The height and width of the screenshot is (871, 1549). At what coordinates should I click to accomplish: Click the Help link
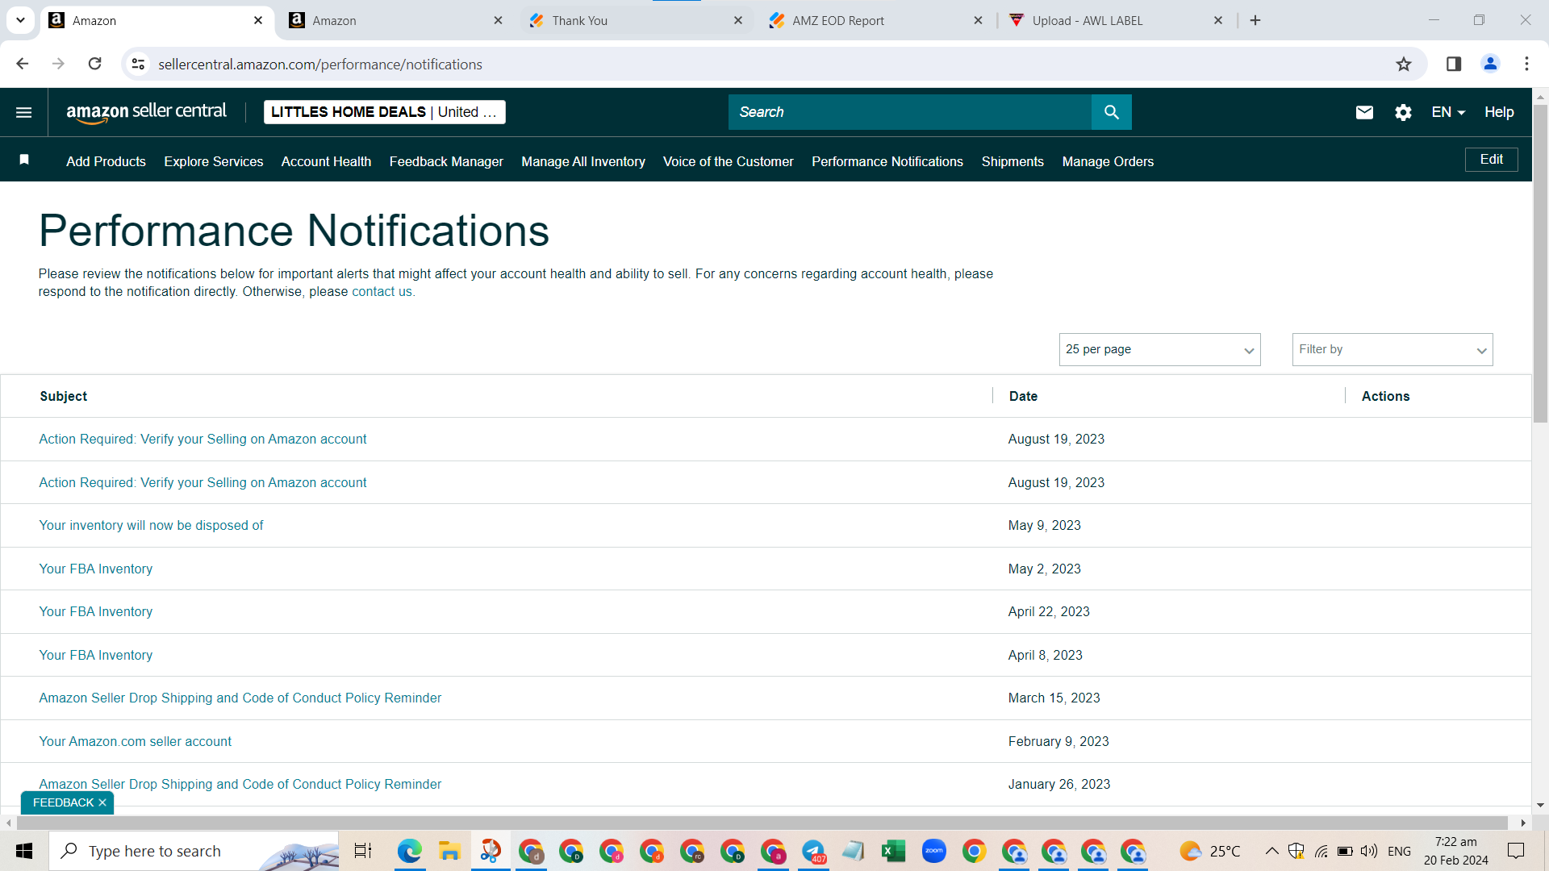click(1499, 112)
